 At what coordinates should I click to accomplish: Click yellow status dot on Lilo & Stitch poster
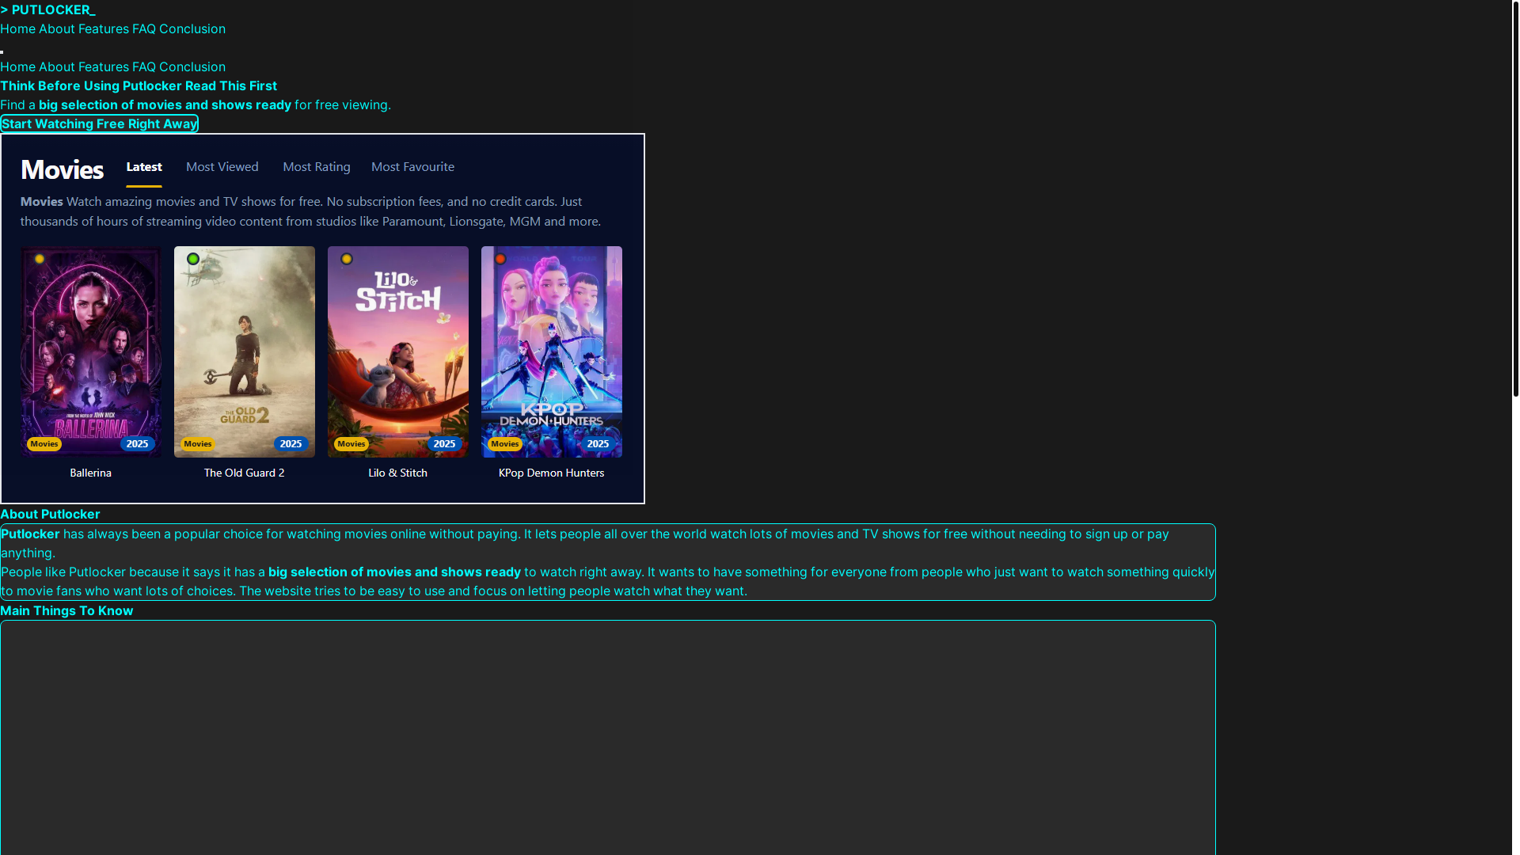pos(347,259)
